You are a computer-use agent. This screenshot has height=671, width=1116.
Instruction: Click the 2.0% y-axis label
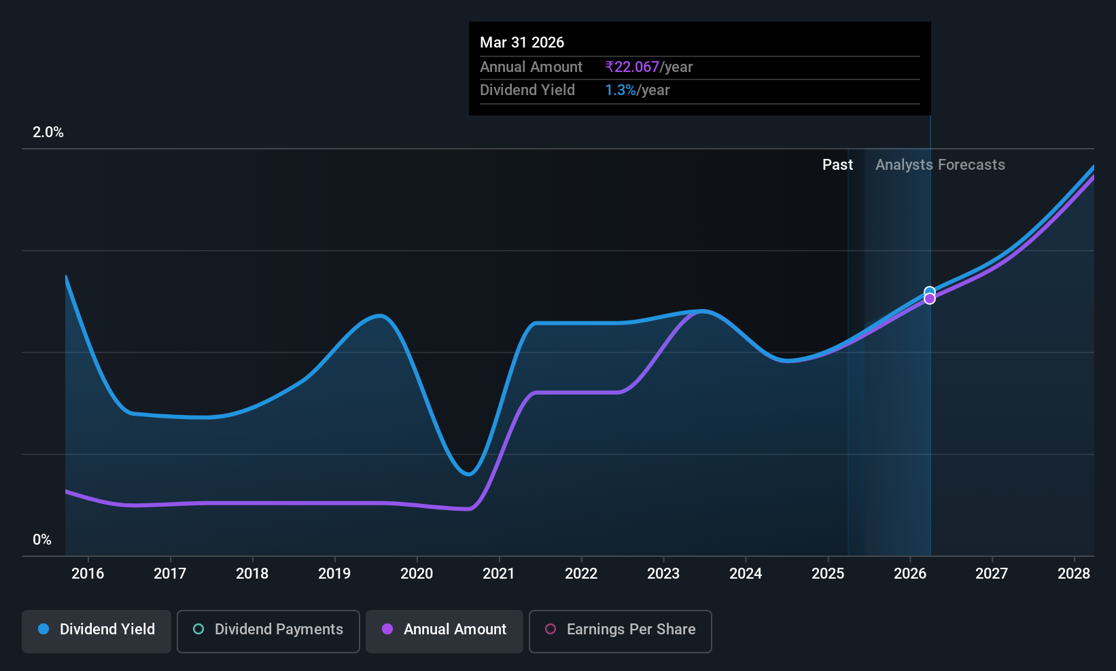pyautogui.click(x=48, y=132)
